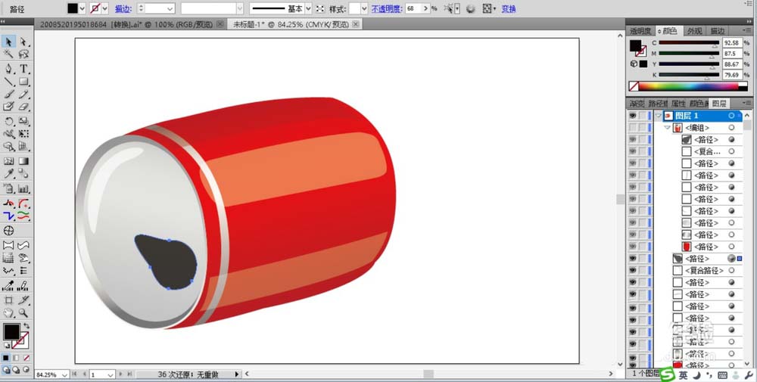Select the Hand tool

9,312
